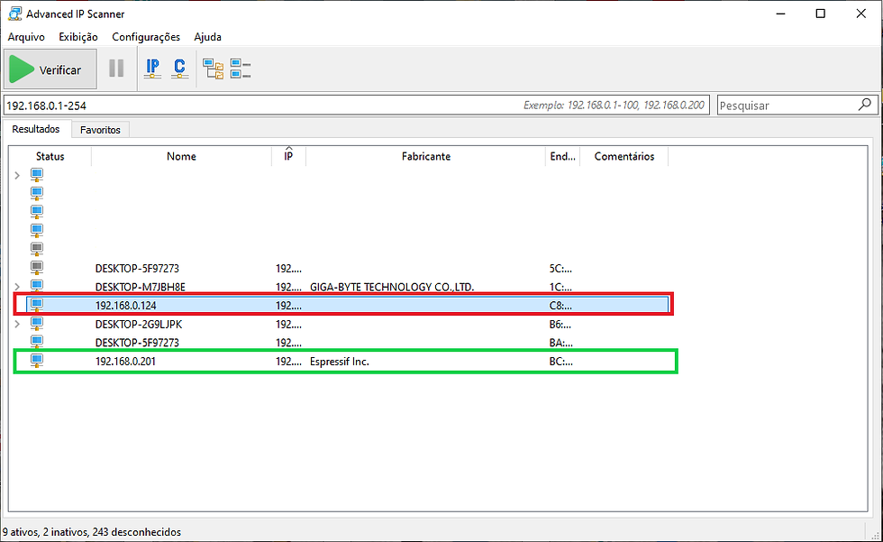Click the pause scan icon

[116, 69]
